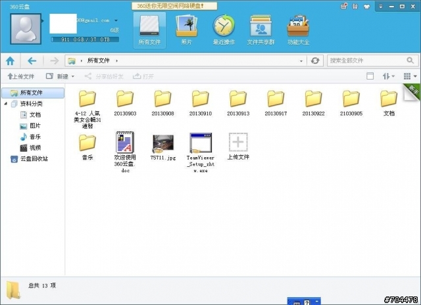Click the magnifier search icon
The image size is (421, 305).
pyautogui.click(x=410, y=60)
